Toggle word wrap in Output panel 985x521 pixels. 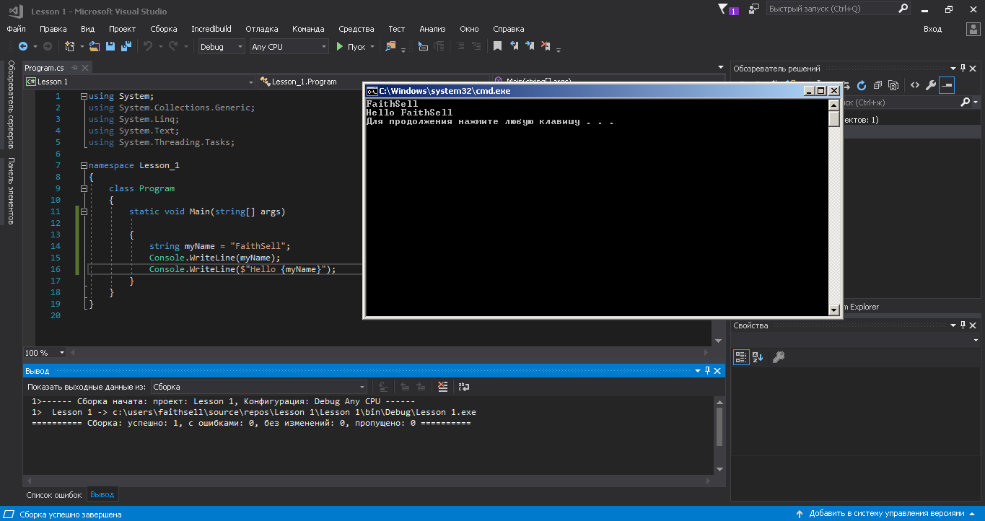pyautogui.click(x=463, y=387)
